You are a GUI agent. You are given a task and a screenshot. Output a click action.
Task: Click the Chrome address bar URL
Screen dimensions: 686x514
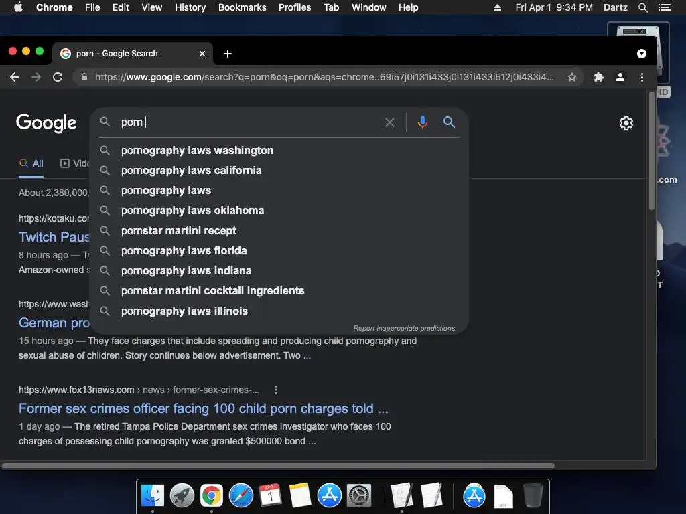pos(324,78)
